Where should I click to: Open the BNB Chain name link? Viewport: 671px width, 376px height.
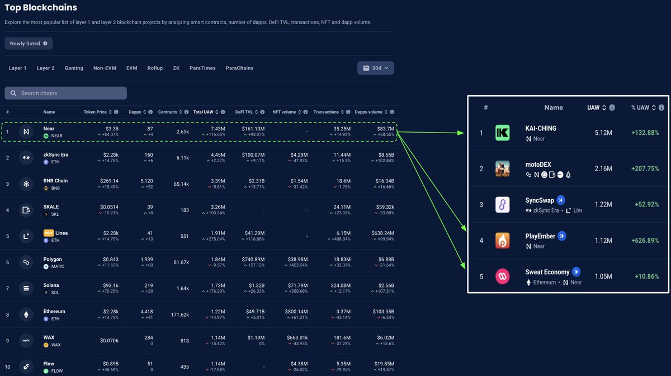pyautogui.click(x=55, y=181)
